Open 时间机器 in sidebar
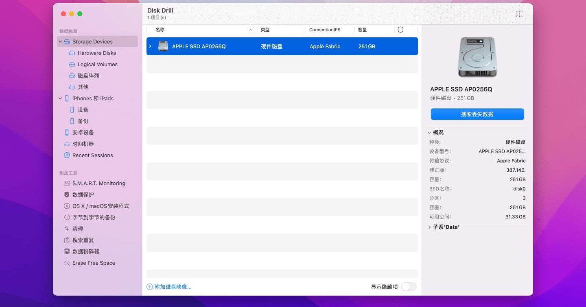The height and width of the screenshot is (307, 586). pos(83,144)
